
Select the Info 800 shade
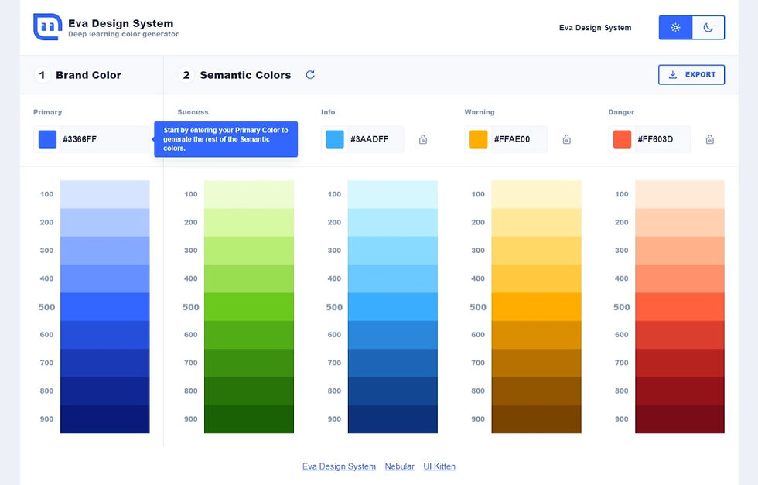[393, 391]
